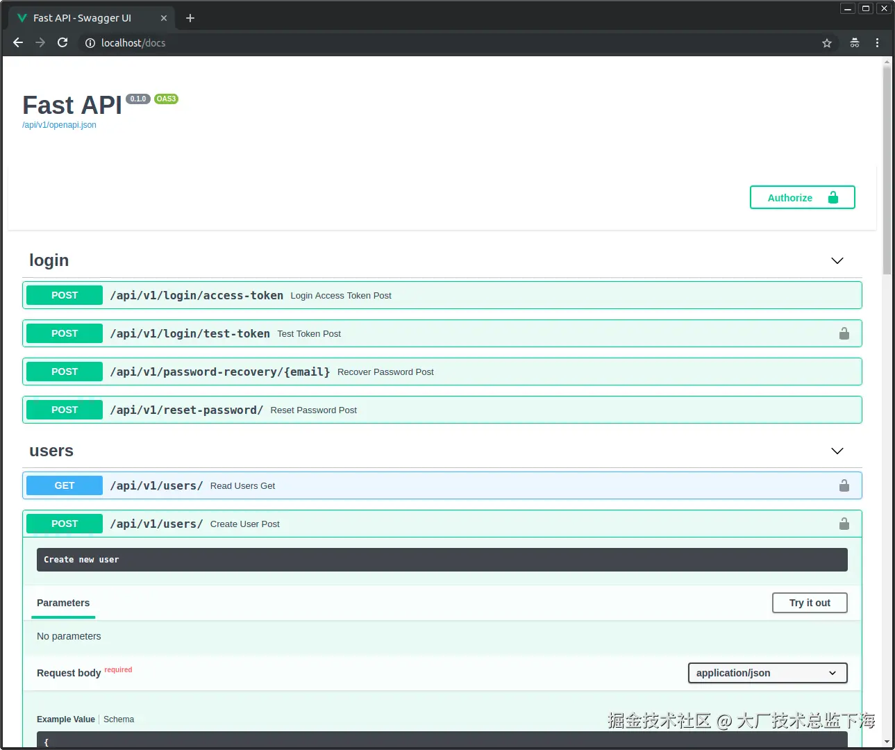Viewport: 895px width, 750px height.
Task: Click the 'Login Access Token Post' description text
Action: pos(341,296)
